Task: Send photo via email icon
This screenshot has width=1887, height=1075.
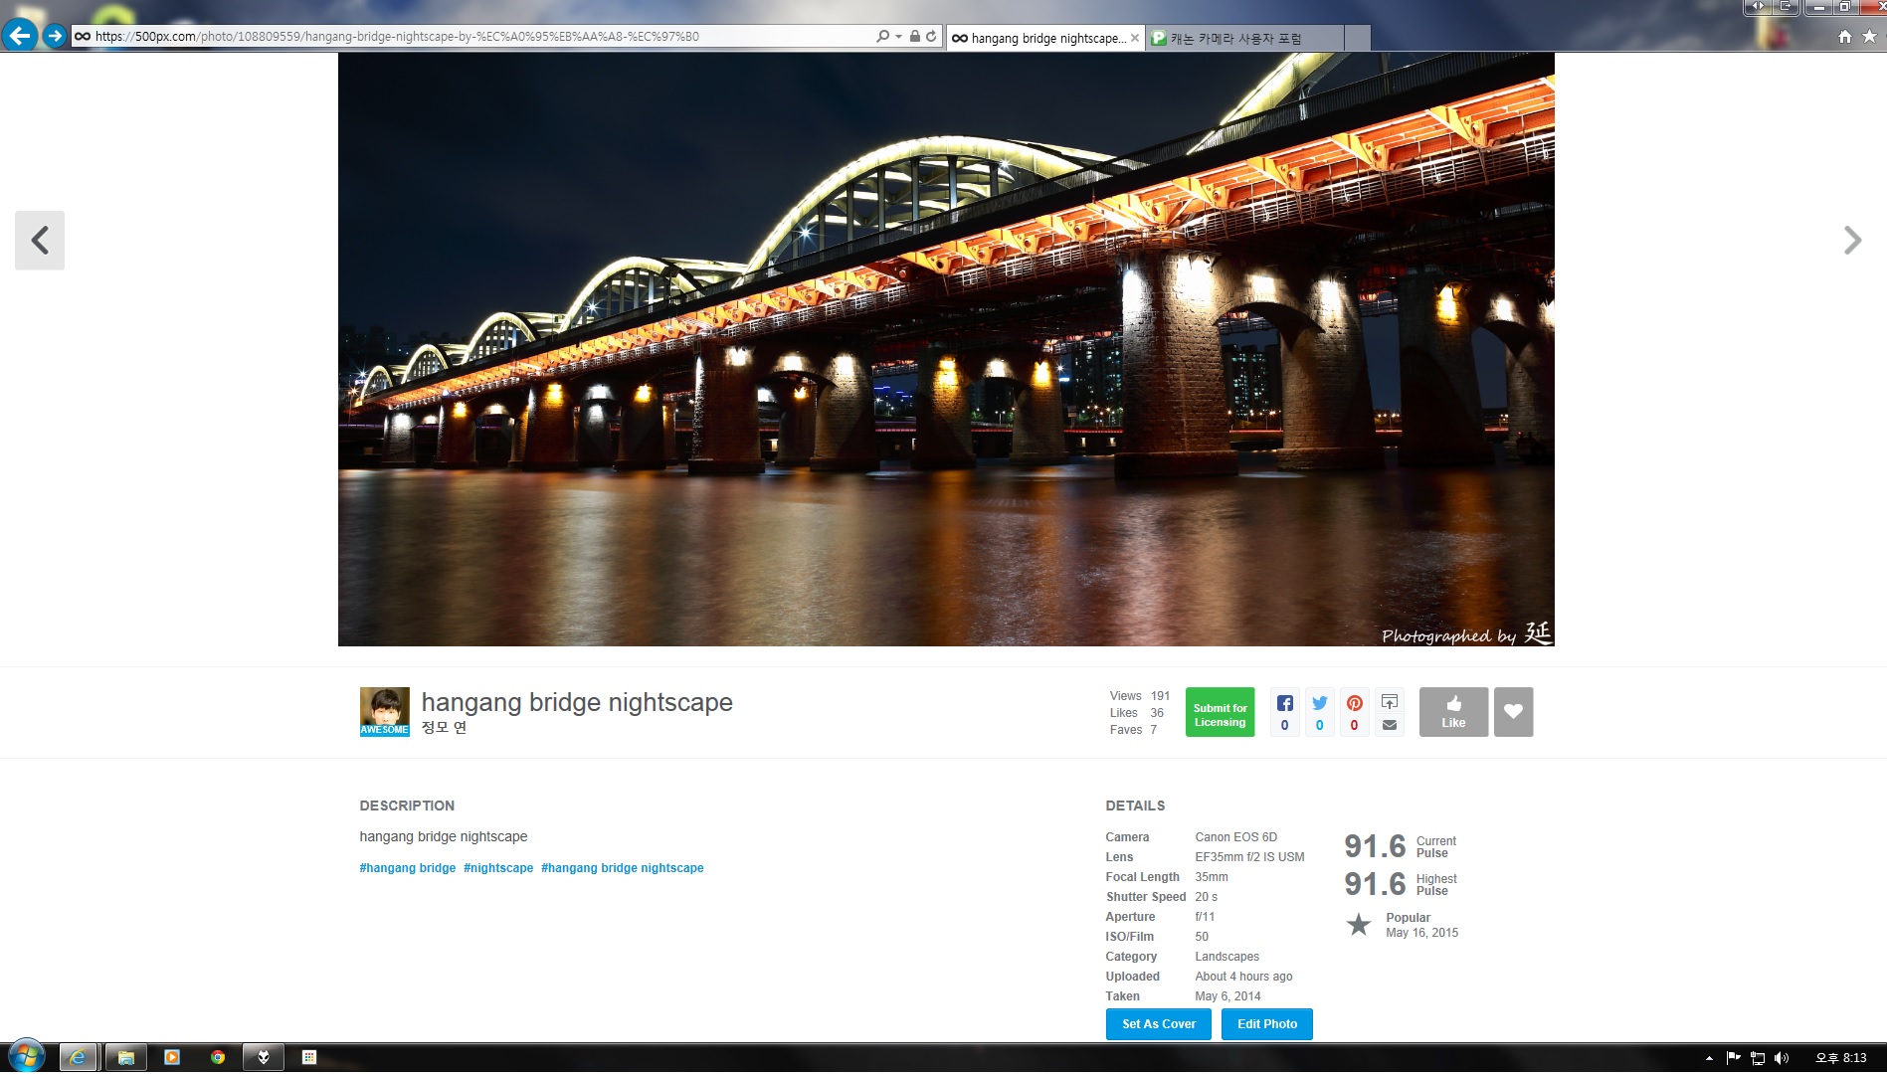Action: click(1389, 725)
